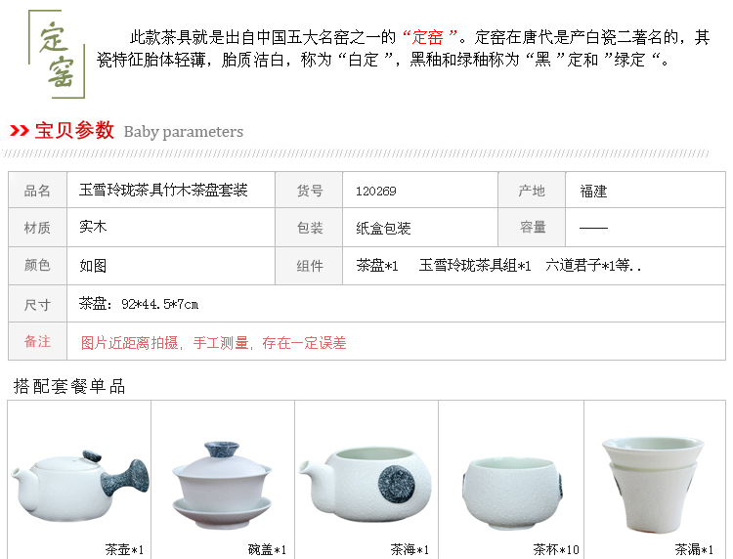This screenshot has width=733, height=559.
Task: Click the red double-arrow beside 宝贝参数
Action: pyautogui.click(x=20, y=130)
